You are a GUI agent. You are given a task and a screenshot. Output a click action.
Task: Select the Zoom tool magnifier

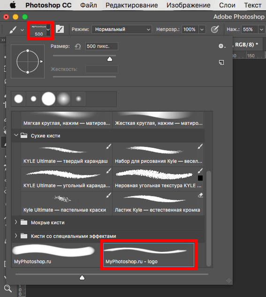(8, 289)
